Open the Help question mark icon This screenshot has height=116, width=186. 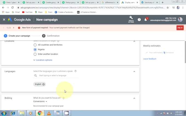click(139, 20)
